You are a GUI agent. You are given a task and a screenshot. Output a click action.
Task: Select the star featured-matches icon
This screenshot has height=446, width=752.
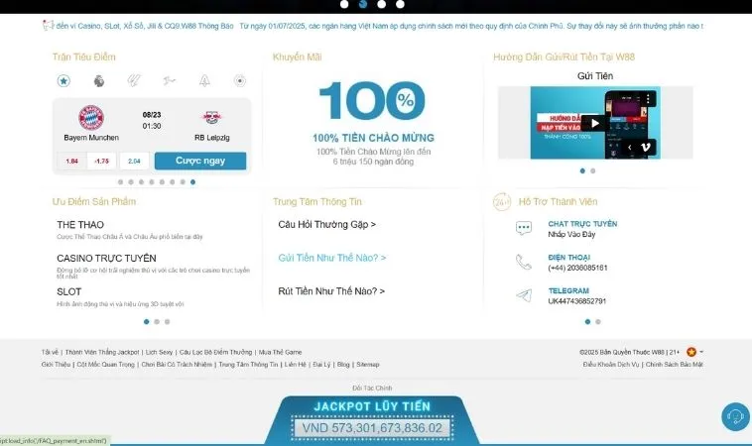point(63,81)
